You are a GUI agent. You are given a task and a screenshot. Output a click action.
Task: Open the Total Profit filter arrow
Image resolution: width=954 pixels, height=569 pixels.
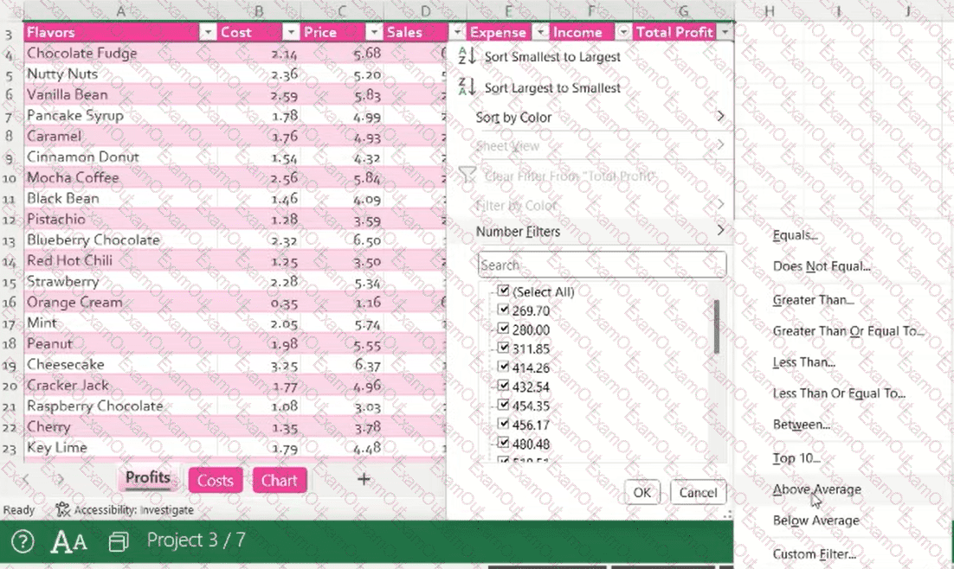click(724, 32)
